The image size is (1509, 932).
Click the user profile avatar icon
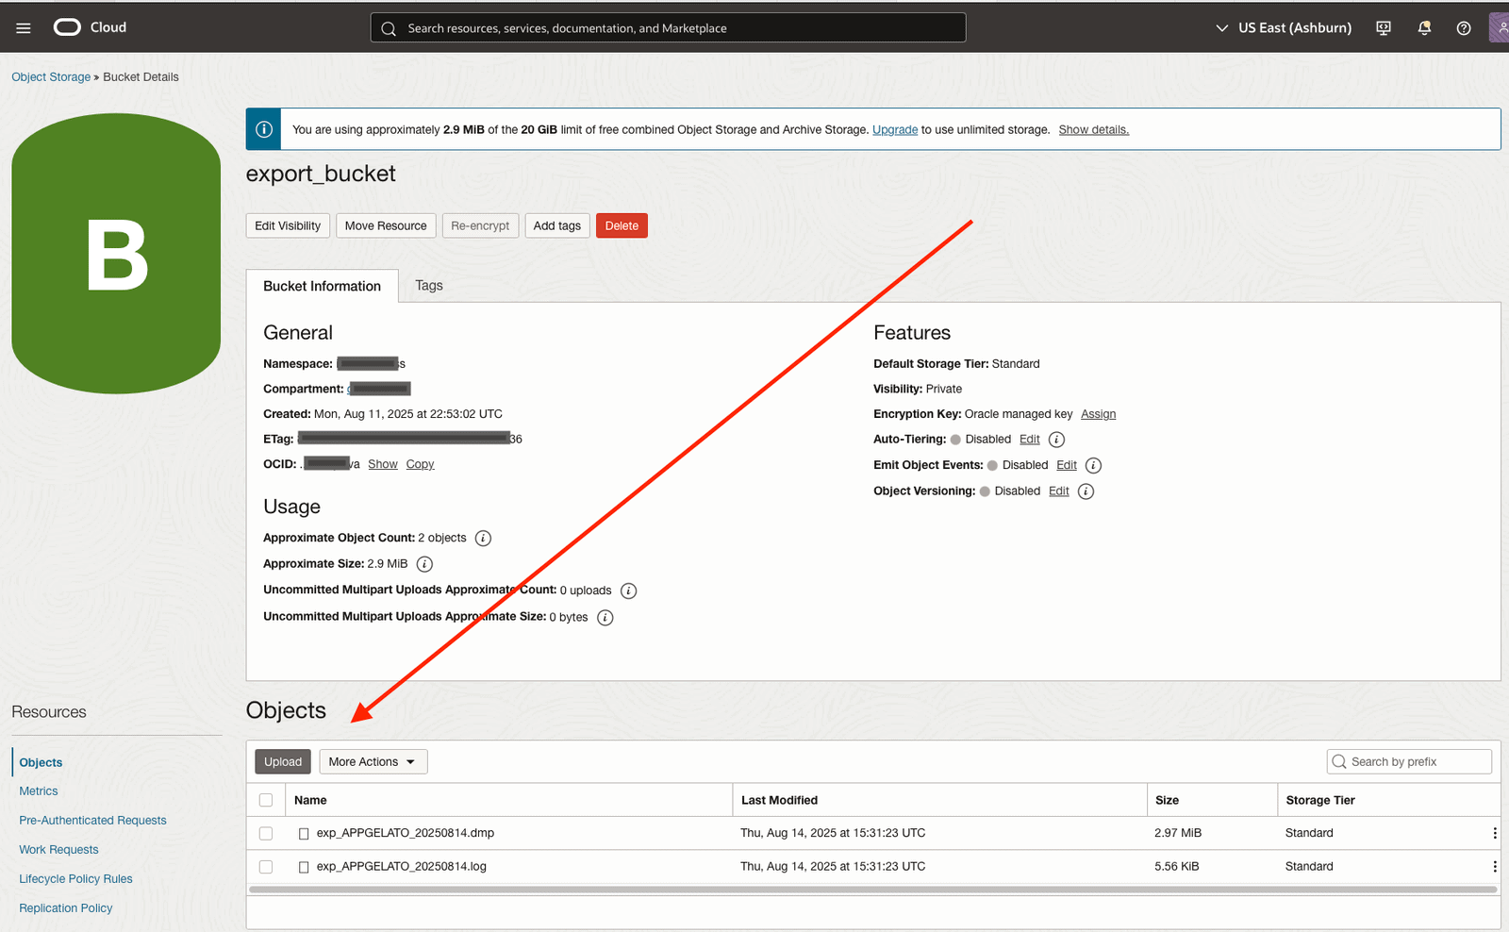pyautogui.click(x=1500, y=28)
